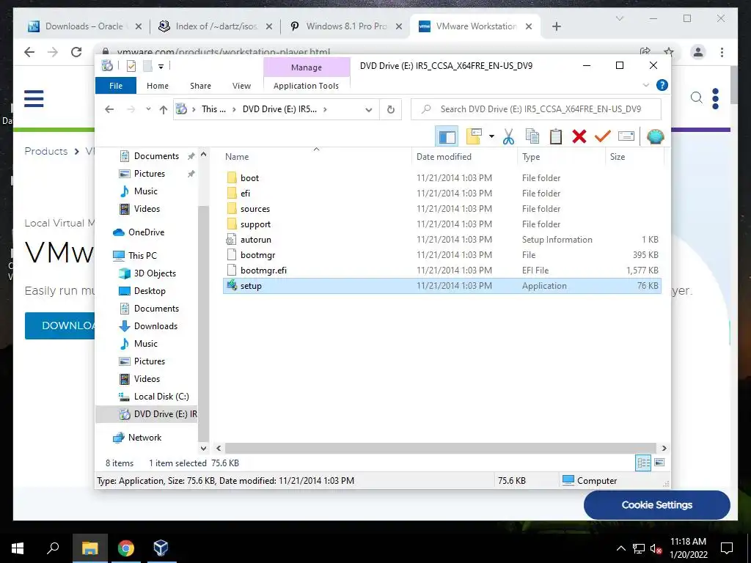The width and height of the screenshot is (751, 563).
Task: Switch to details view layout icon
Action: (x=643, y=463)
